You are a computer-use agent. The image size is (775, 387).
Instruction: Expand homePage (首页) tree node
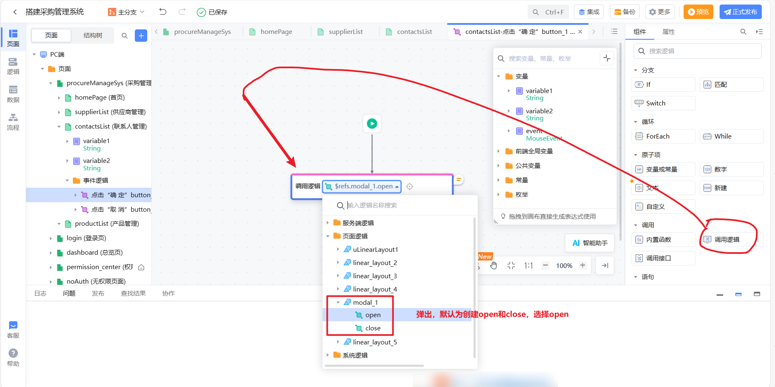59,98
